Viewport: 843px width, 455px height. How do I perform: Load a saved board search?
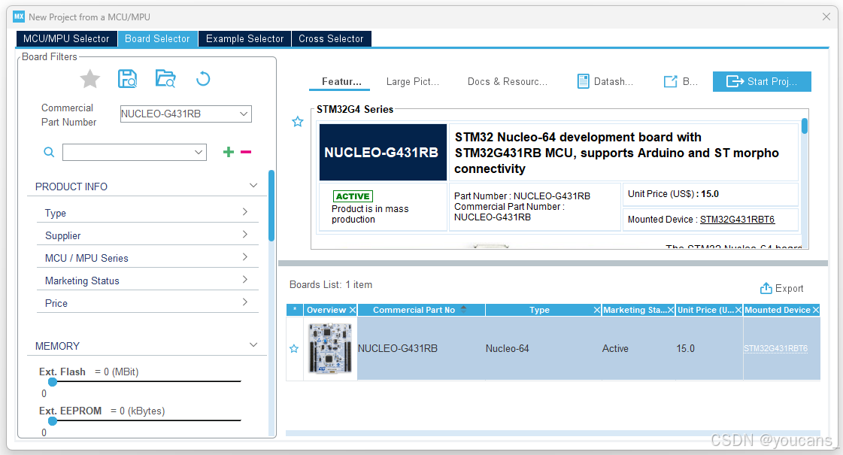pyautogui.click(x=165, y=78)
